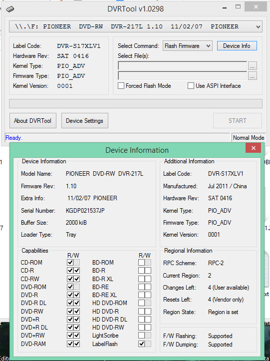The height and width of the screenshot is (361, 270).
Task: Close the Device Information window
Action: pos(253,148)
